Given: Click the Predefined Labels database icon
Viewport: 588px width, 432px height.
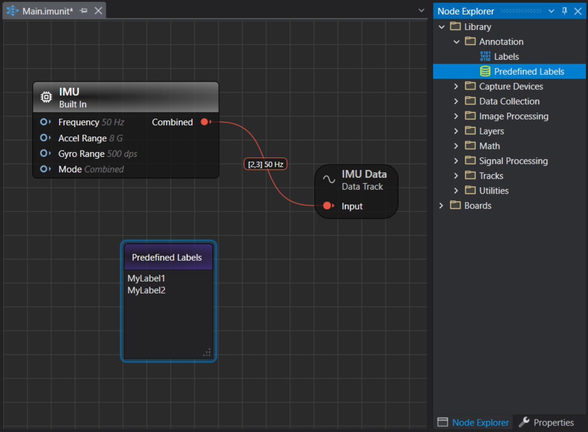Looking at the screenshot, I should [485, 72].
